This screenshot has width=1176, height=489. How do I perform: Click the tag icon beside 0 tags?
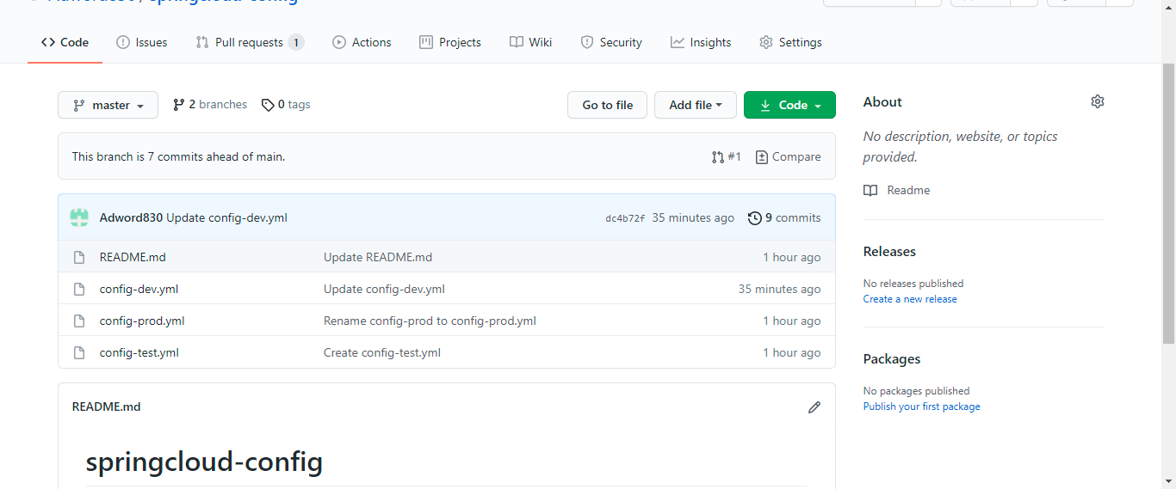pyautogui.click(x=268, y=105)
